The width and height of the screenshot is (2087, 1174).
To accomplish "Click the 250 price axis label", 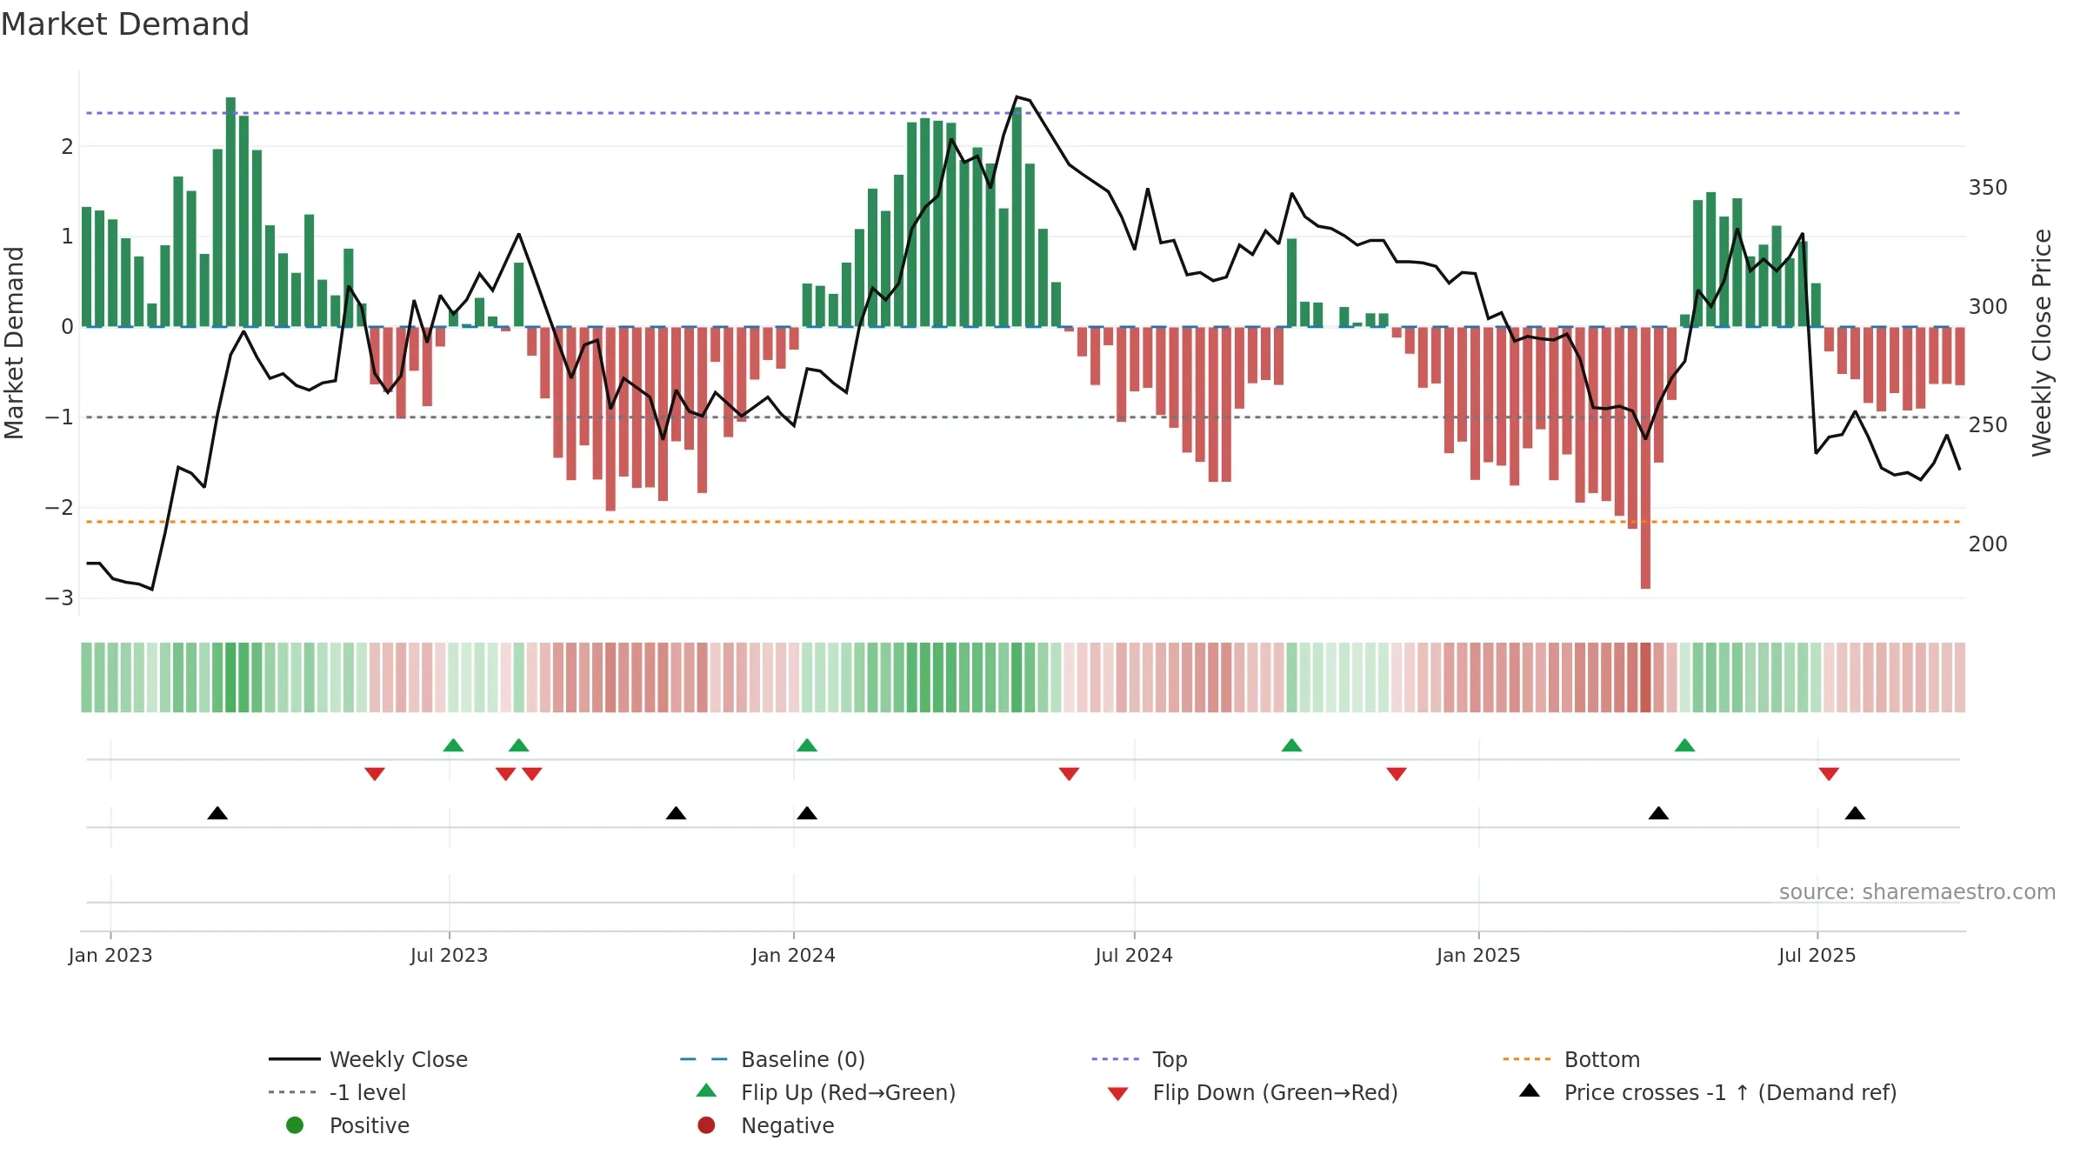I will pyautogui.click(x=1988, y=425).
